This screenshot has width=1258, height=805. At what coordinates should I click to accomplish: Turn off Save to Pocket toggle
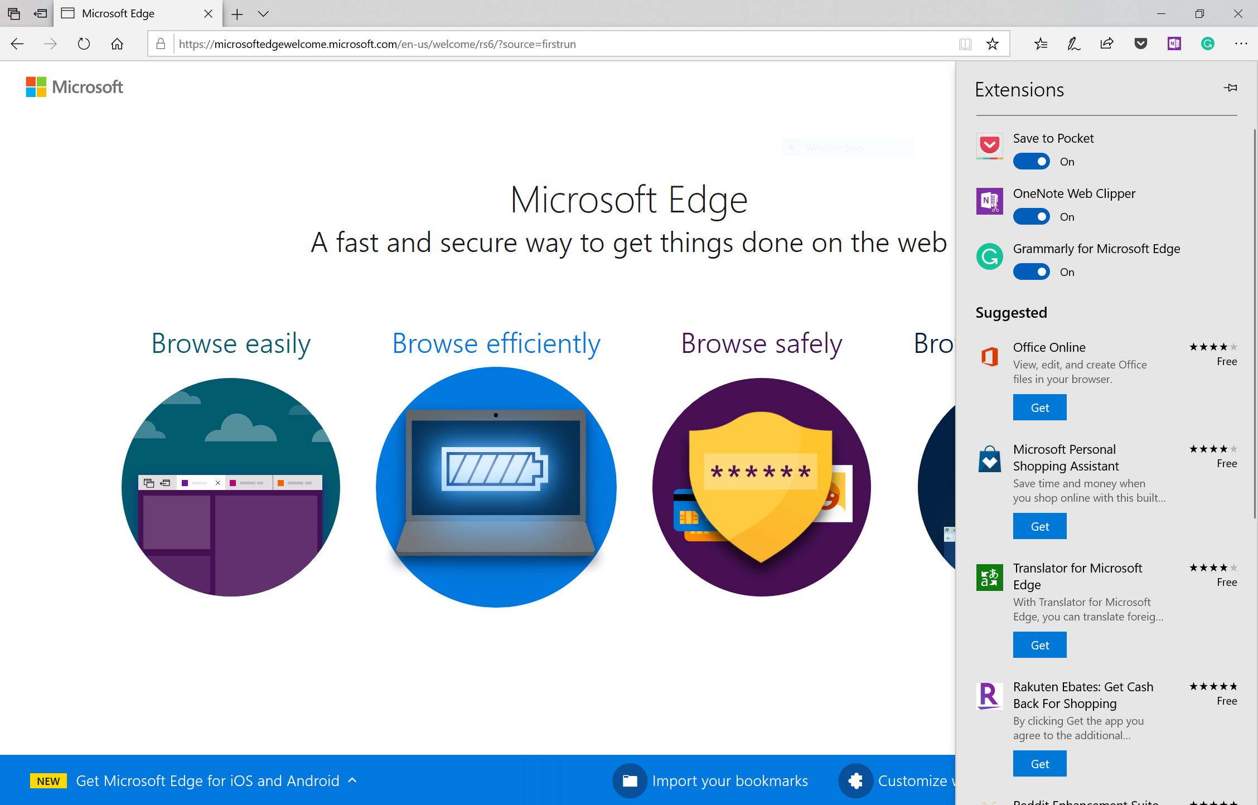[x=1032, y=162]
